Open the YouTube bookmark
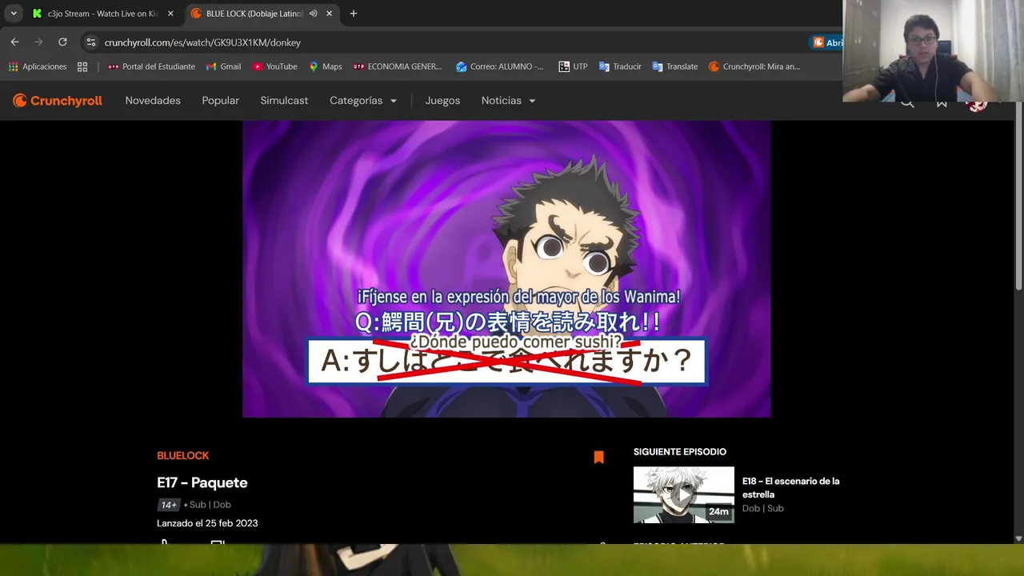The height and width of the screenshot is (576, 1024). pyautogui.click(x=274, y=66)
